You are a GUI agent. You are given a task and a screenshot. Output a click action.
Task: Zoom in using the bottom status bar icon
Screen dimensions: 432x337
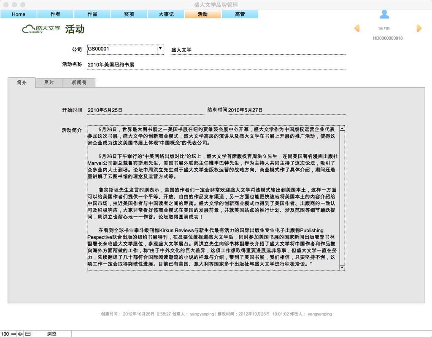20,334
